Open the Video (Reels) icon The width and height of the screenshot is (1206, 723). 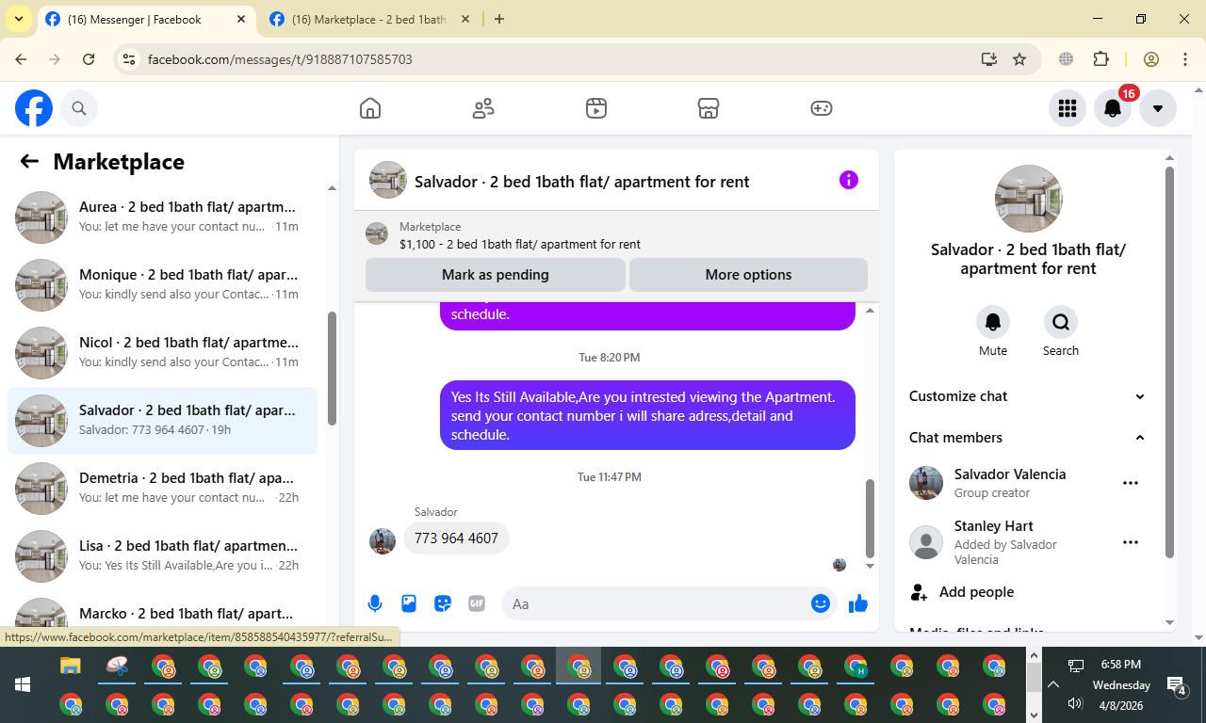595,108
